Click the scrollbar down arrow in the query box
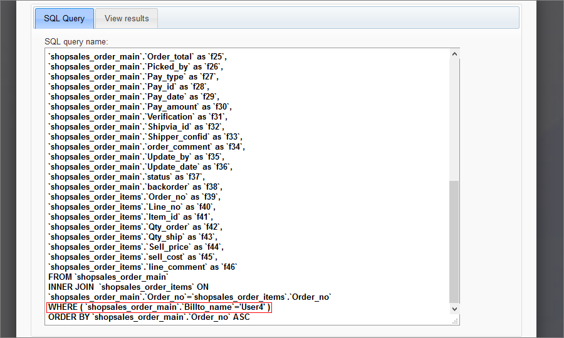The height and width of the screenshot is (338, 564). coord(454,309)
